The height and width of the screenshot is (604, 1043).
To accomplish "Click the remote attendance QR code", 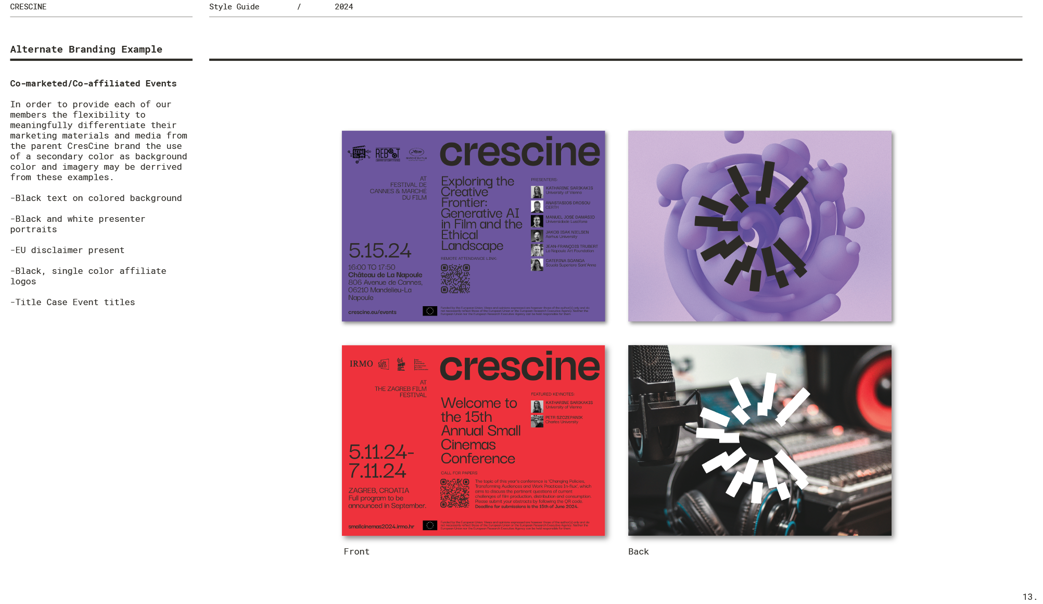I will tap(455, 279).
